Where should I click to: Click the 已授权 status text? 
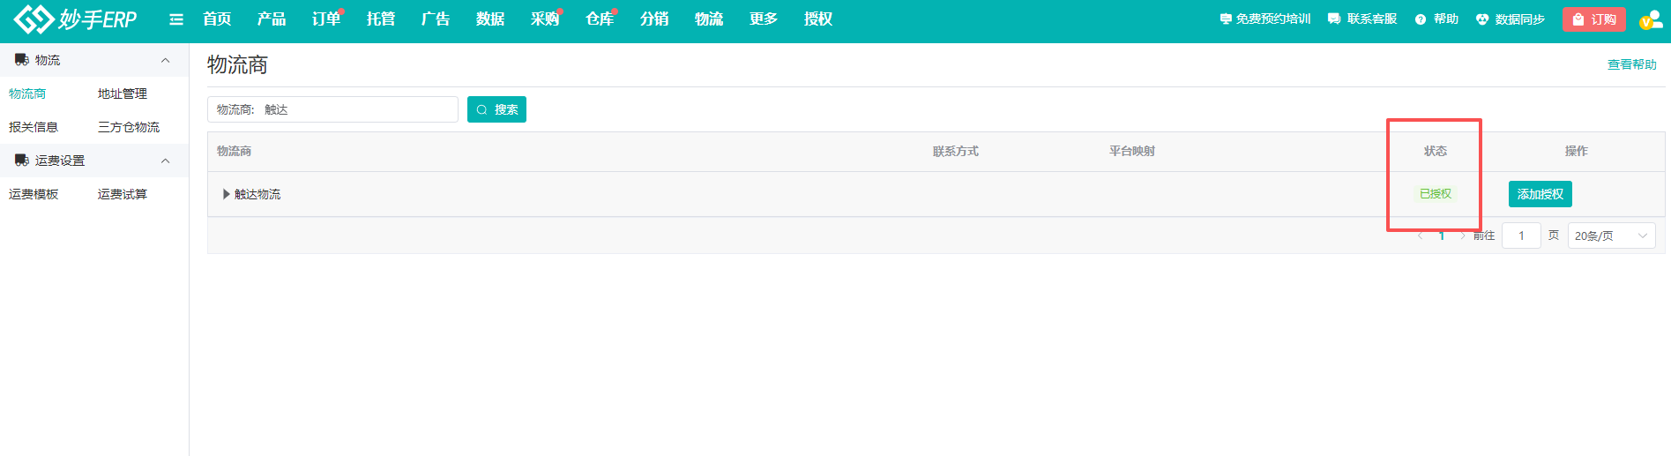pos(1436,194)
